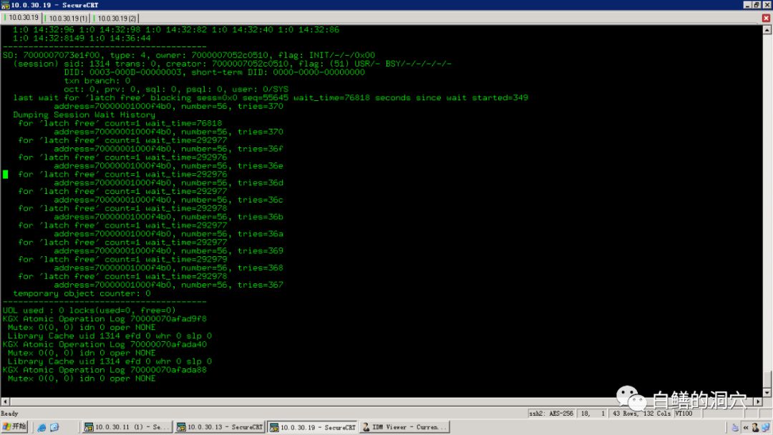Click the horizontal scrollbar right arrow
The width and height of the screenshot is (773, 435).
pyautogui.click(x=758, y=402)
